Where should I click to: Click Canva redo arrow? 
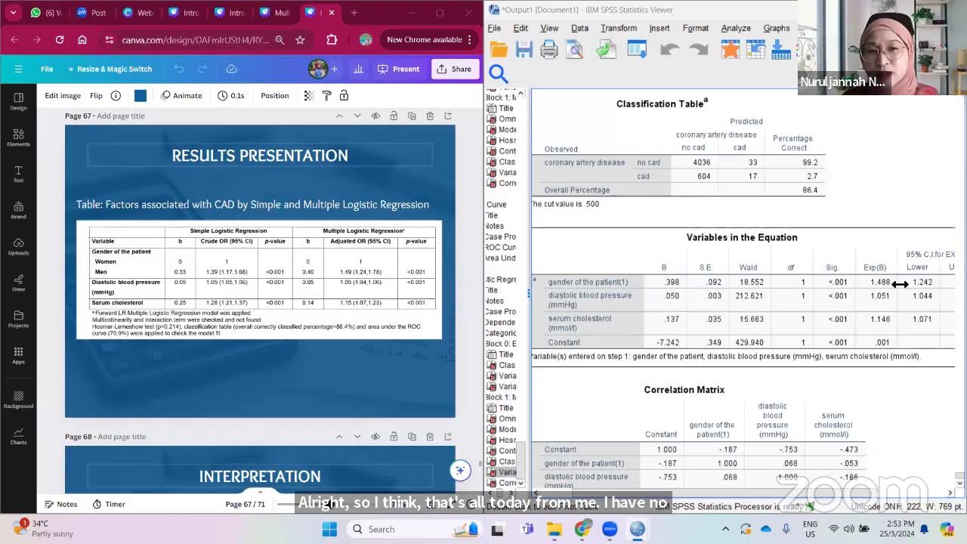(202, 69)
